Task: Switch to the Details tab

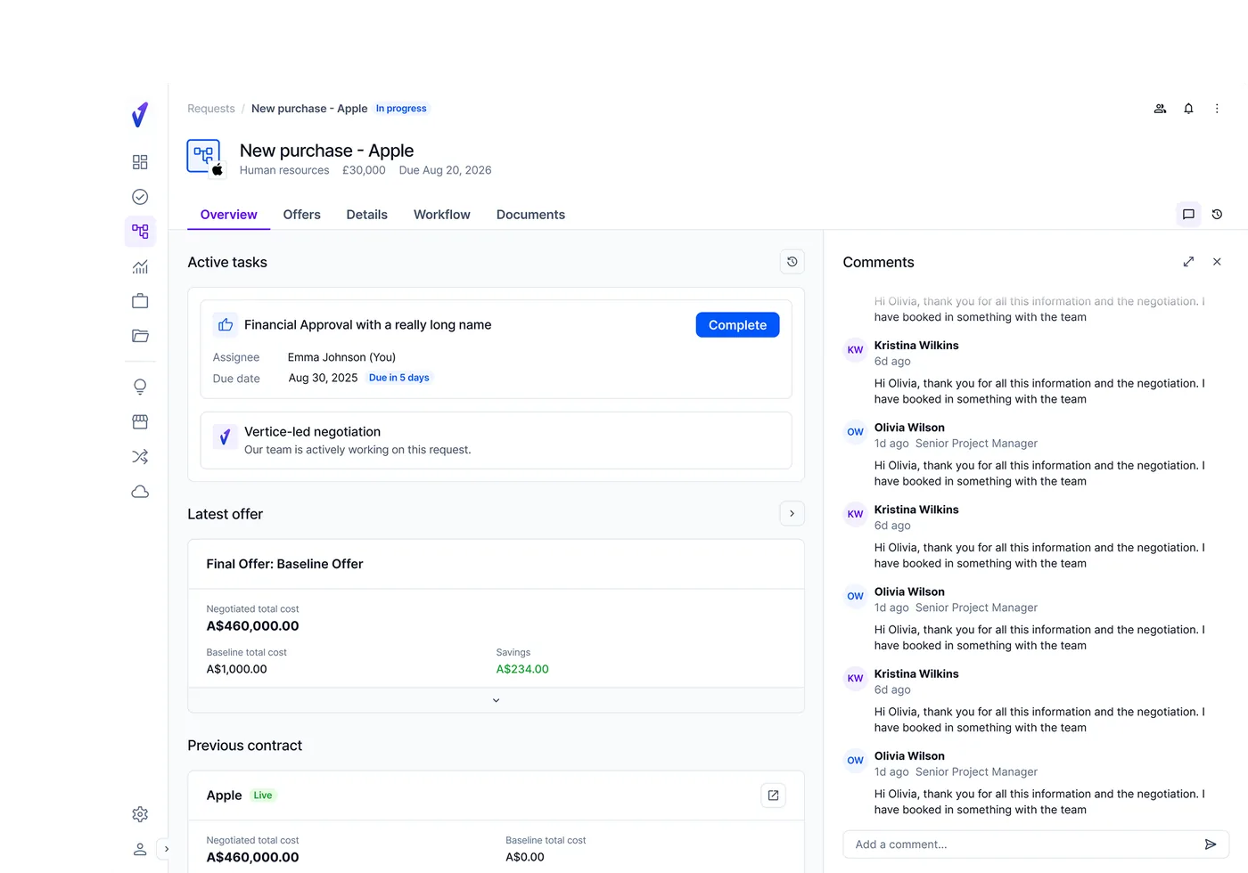Action: [367, 215]
